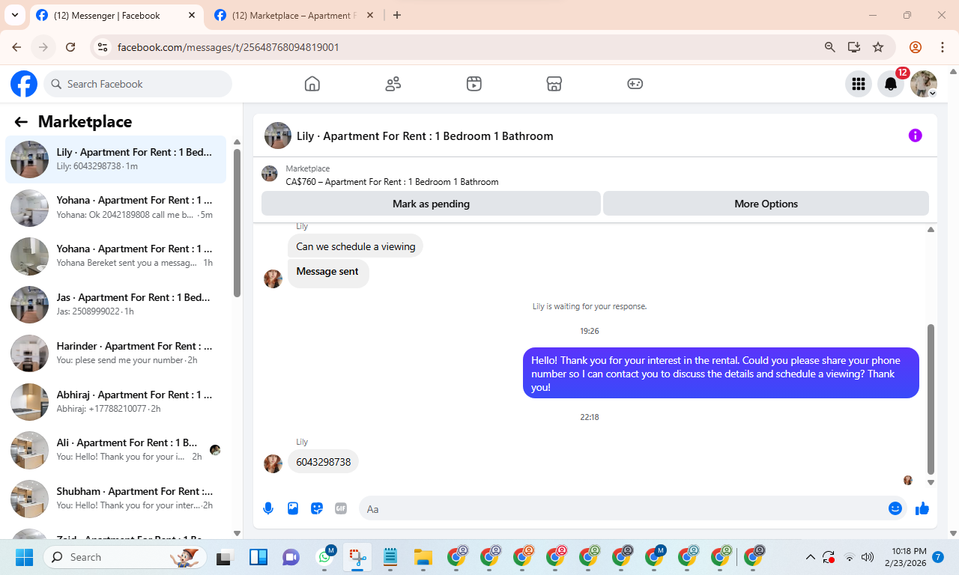Screen dimensions: 959x575
Task: Open Jas conversation with 2508999022
Action: (x=115, y=305)
